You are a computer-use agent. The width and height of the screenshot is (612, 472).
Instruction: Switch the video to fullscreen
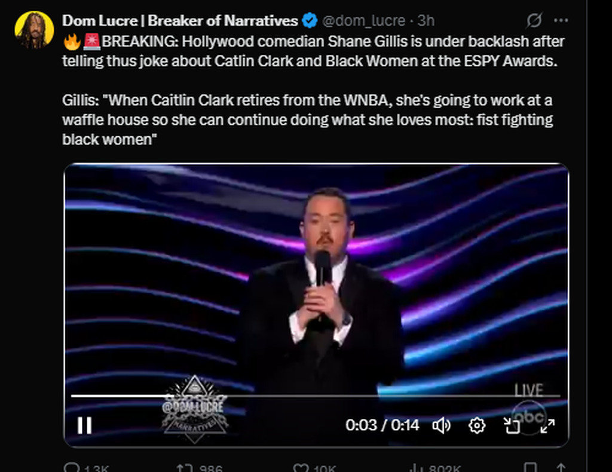tap(547, 426)
